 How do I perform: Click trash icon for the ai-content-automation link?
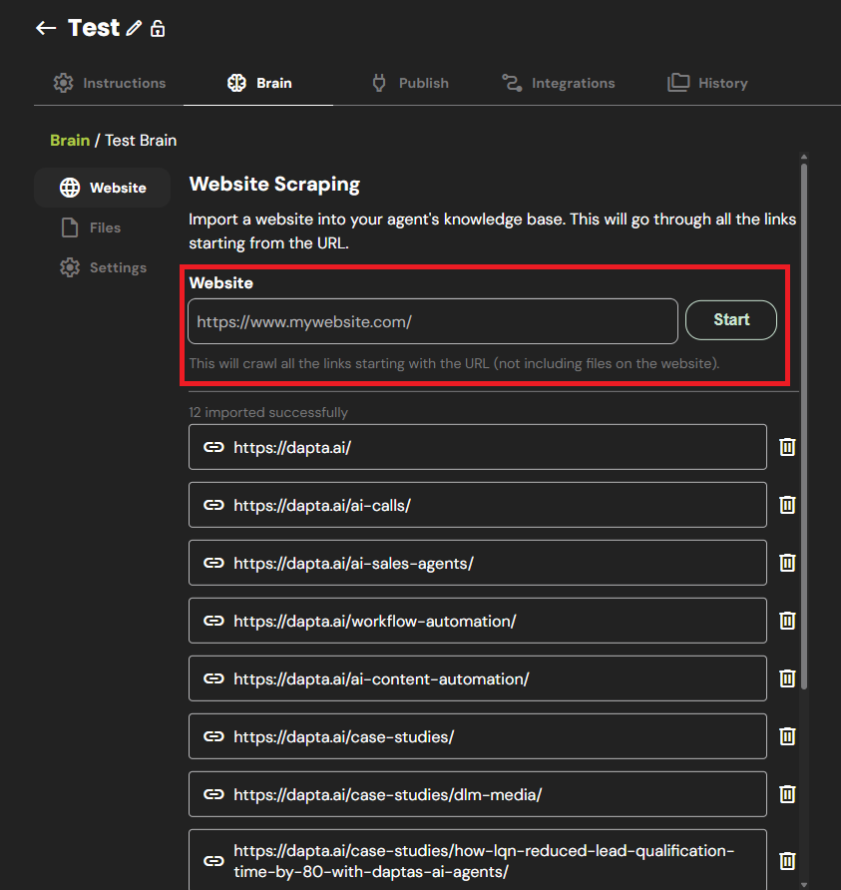787,678
